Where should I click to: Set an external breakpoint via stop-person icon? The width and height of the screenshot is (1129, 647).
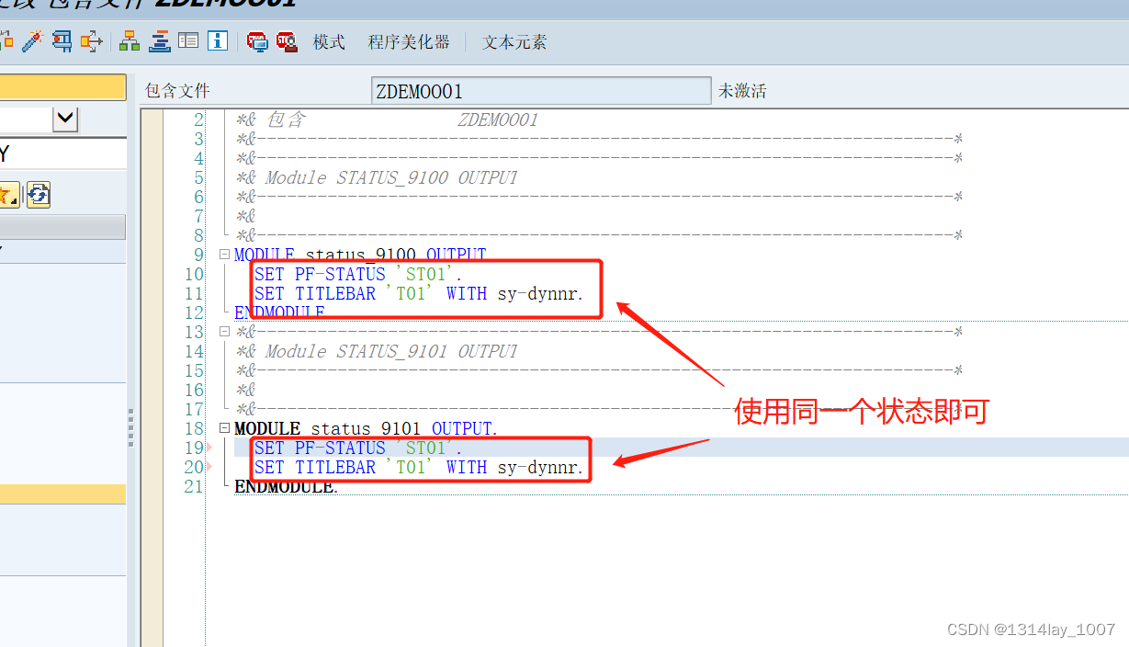pyautogui.click(x=287, y=41)
